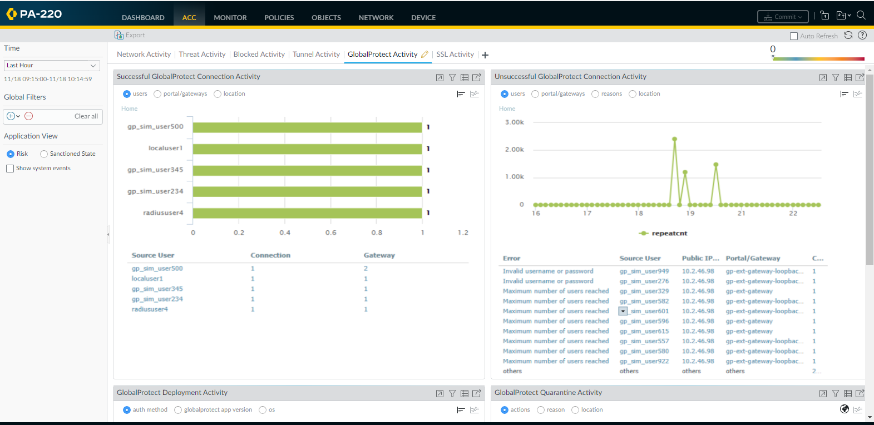Check the Show system events box
874x425 pixels.
(10, 169)
